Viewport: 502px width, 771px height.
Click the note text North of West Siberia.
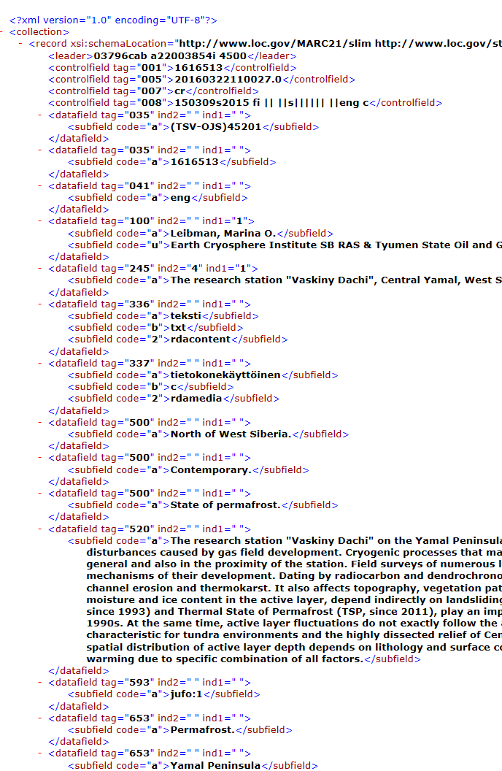tap(231, 434)
